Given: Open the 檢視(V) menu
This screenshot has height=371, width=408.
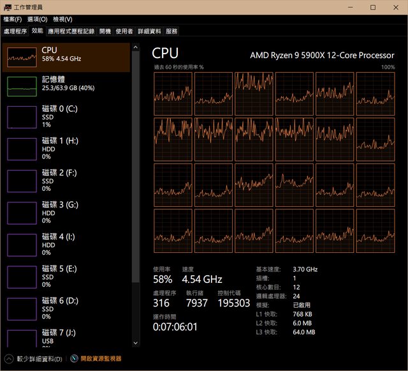Looking at the screenshot, I should click(62, 19).
